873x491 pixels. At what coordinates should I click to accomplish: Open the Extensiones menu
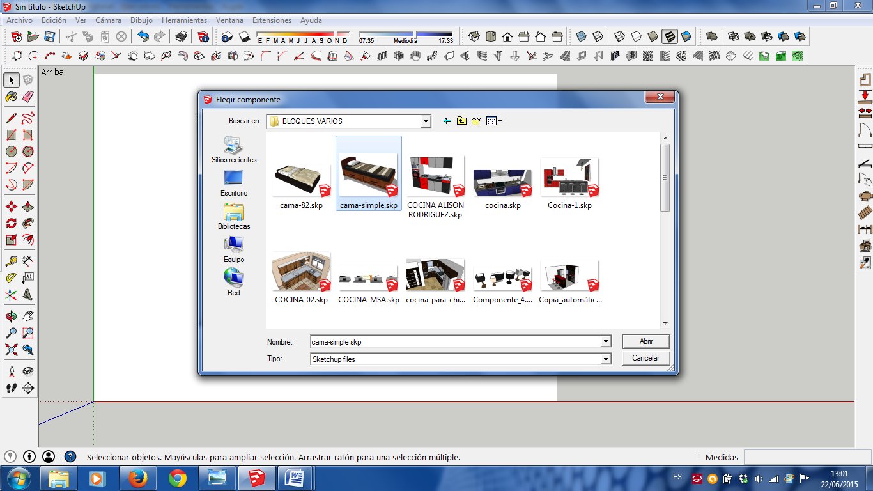pyautogui.click(x=272, y=20)
